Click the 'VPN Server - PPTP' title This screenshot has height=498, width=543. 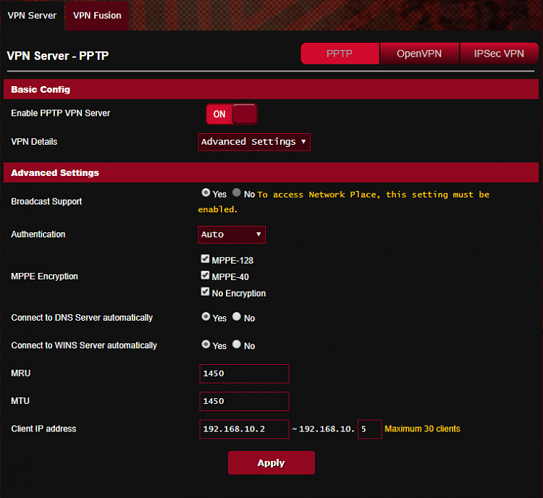[x=58, y=56]
